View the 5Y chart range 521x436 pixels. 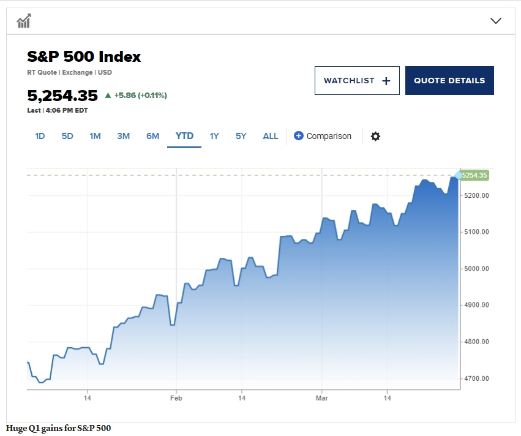[x=241, y=136]
